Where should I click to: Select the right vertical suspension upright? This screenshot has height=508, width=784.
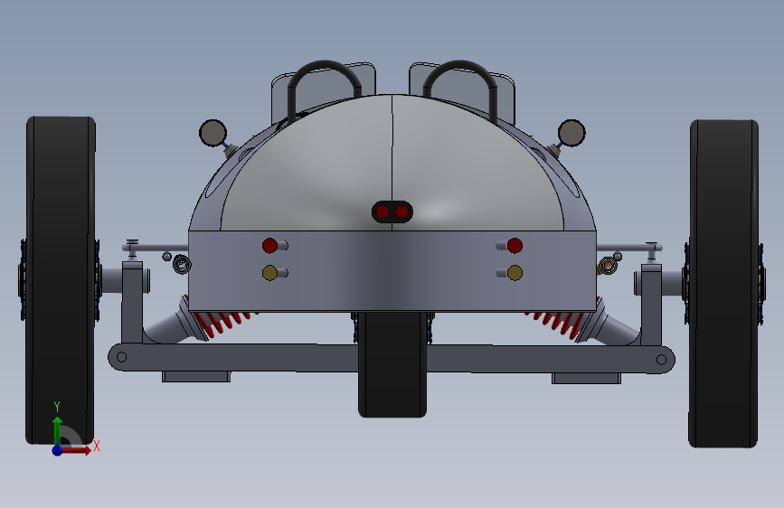[651, 305]
